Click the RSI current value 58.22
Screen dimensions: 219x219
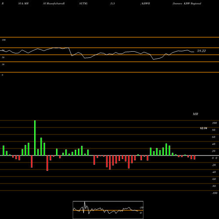click(x=201, y=51)
